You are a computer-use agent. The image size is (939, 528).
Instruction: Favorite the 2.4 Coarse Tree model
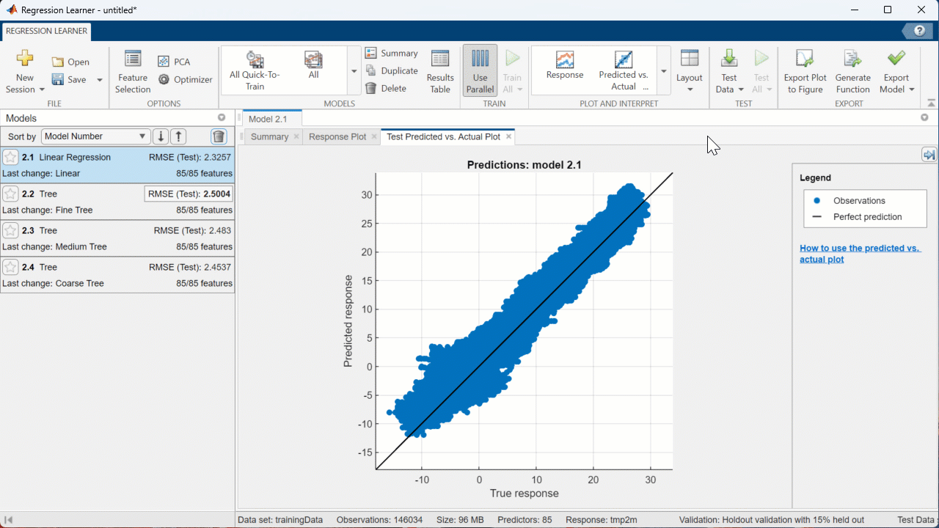tap(11, 267)
